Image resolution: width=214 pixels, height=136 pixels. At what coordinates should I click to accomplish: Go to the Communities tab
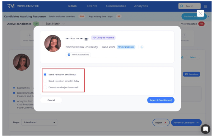(x=116, y=6)
